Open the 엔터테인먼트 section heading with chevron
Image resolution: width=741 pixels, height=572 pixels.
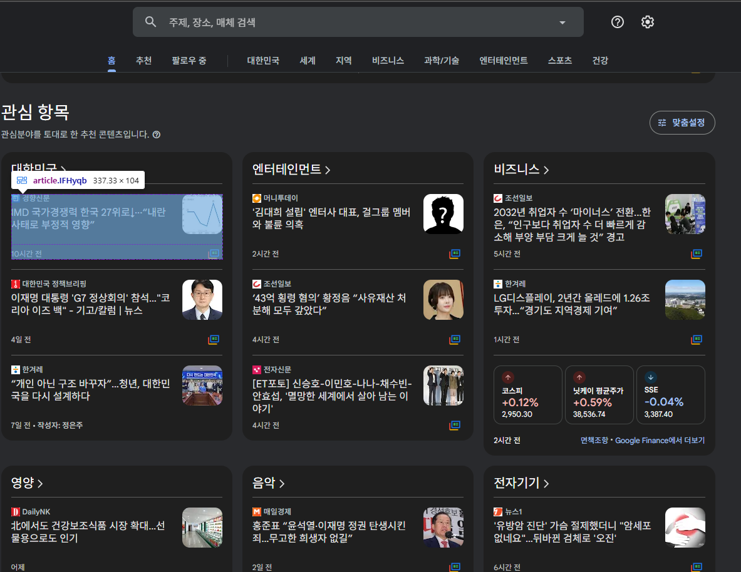coord(291,169)
